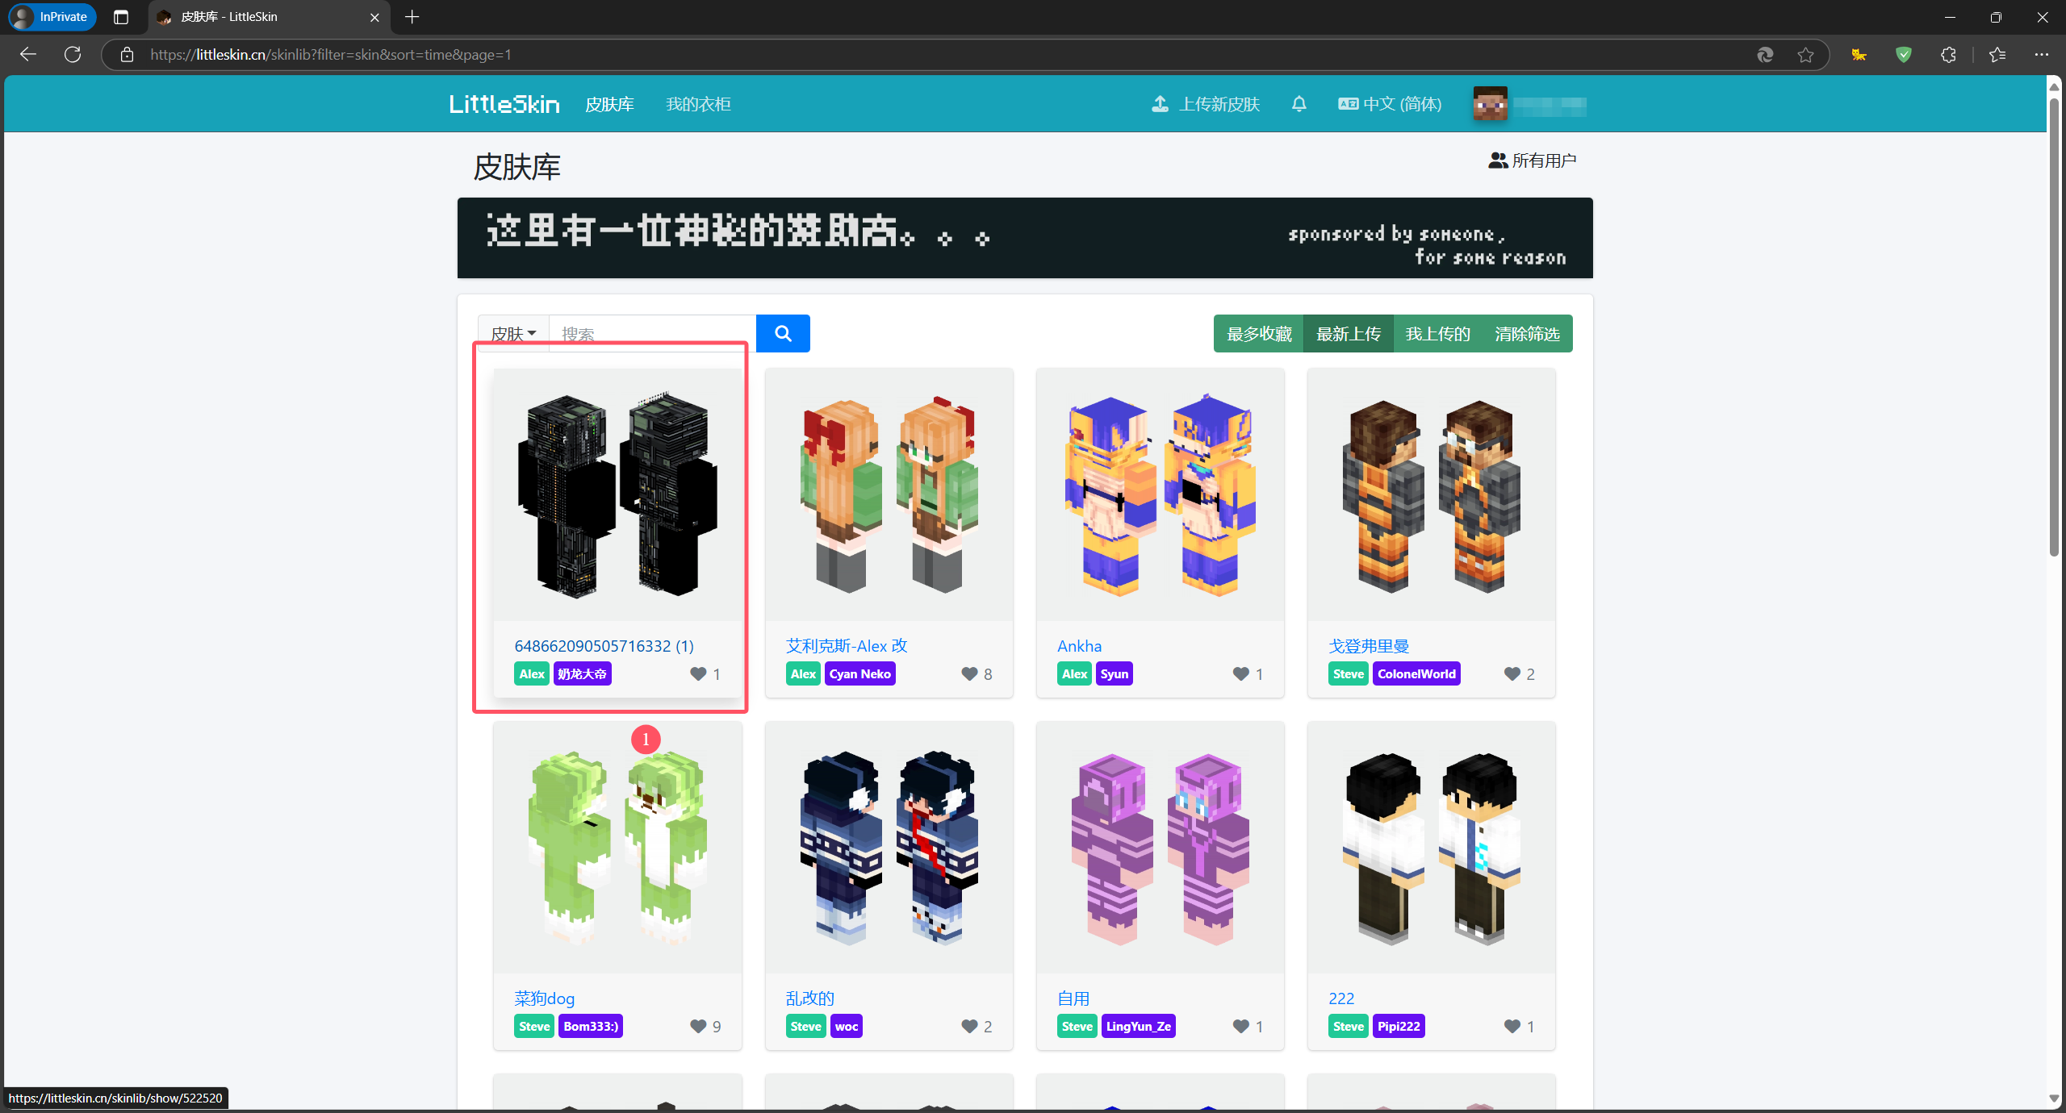Open 皮肤库 navigation item
The width and height of the screenshot is (2066, 1113).
(x=609, y=104)
